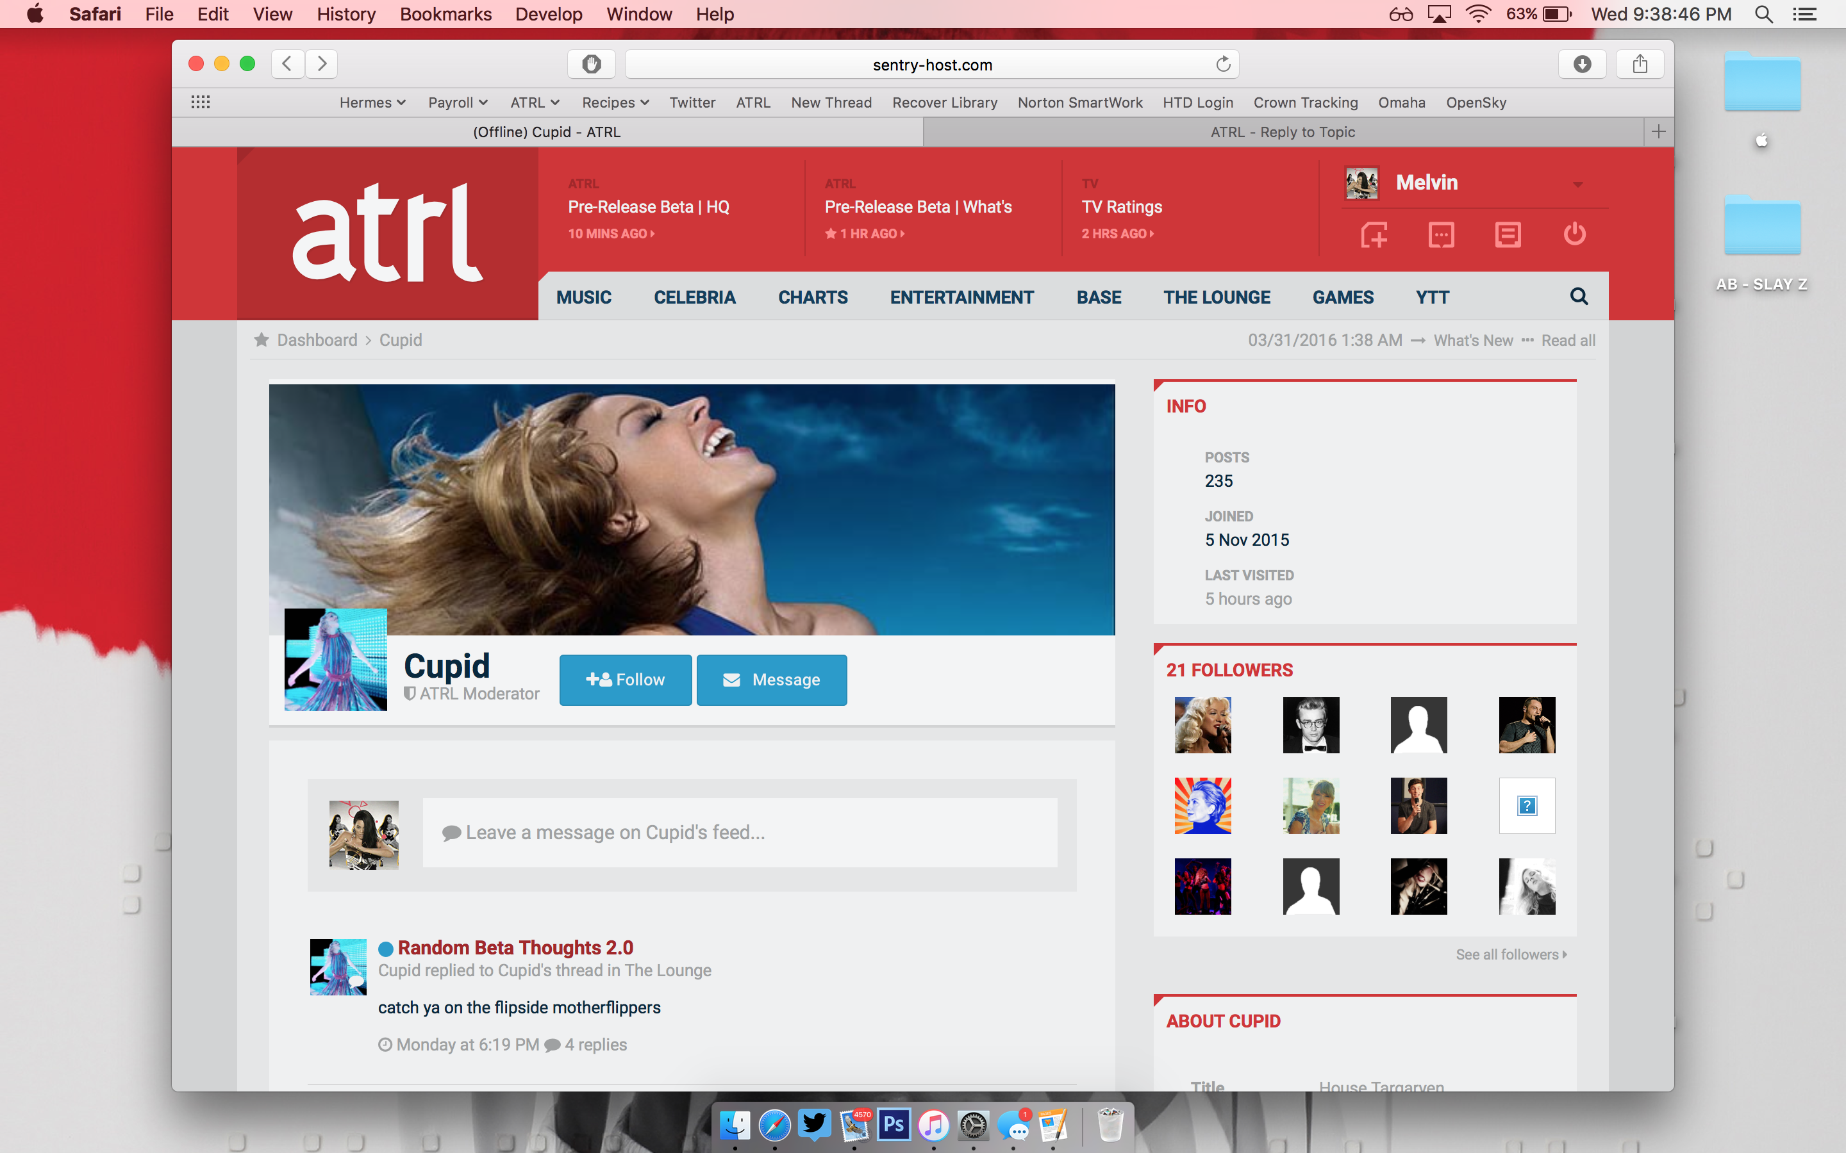Click the site search magnifier icon
Viewport: 1846px width, 1153px height.
pyautogui.click(x=1579, y=297)
